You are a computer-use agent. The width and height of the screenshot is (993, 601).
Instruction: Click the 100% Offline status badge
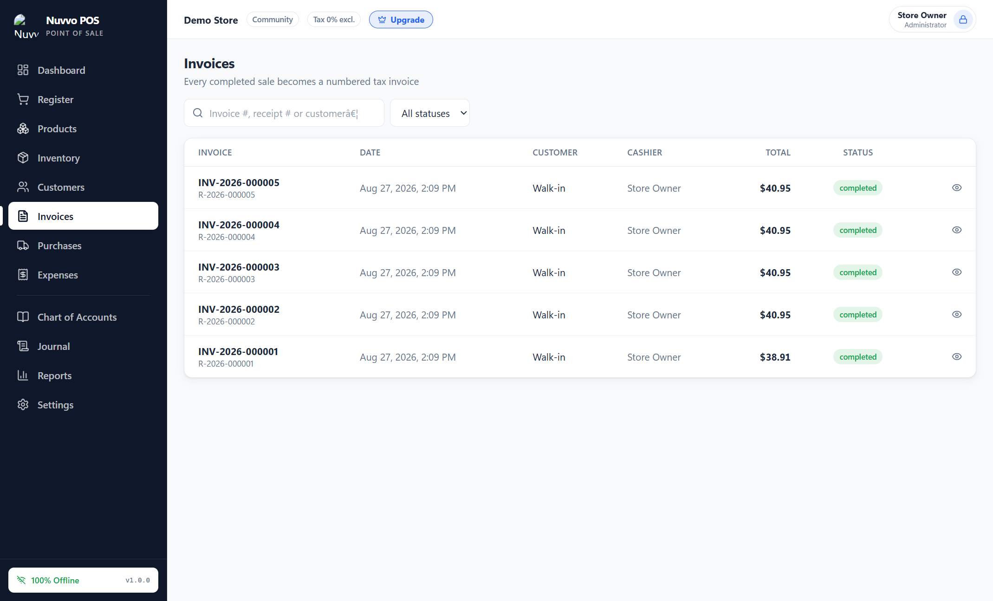point(83,580)
